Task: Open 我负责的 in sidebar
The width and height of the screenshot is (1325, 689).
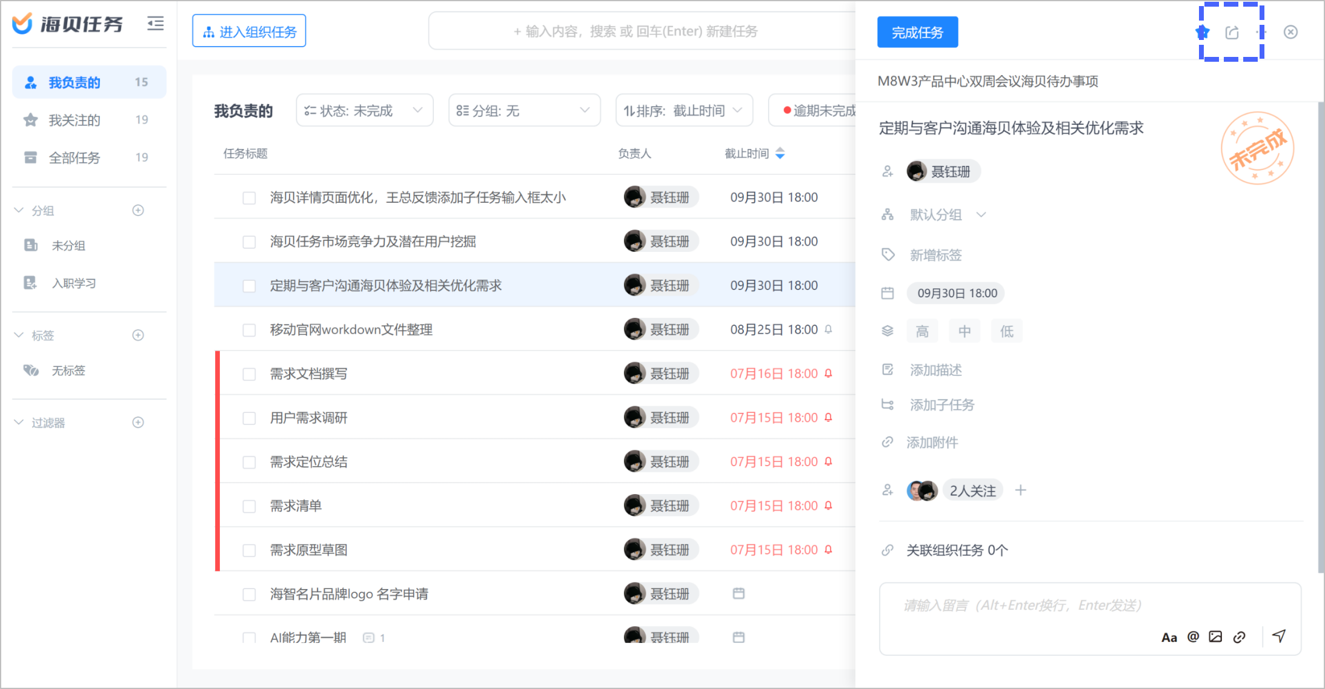Action: (89, 82)
